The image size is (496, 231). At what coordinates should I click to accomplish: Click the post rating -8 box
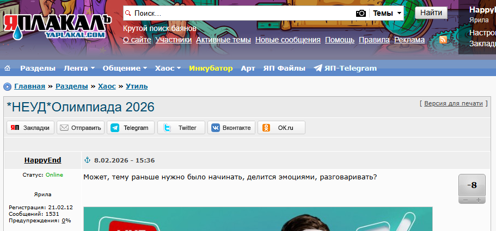point(472,185)
